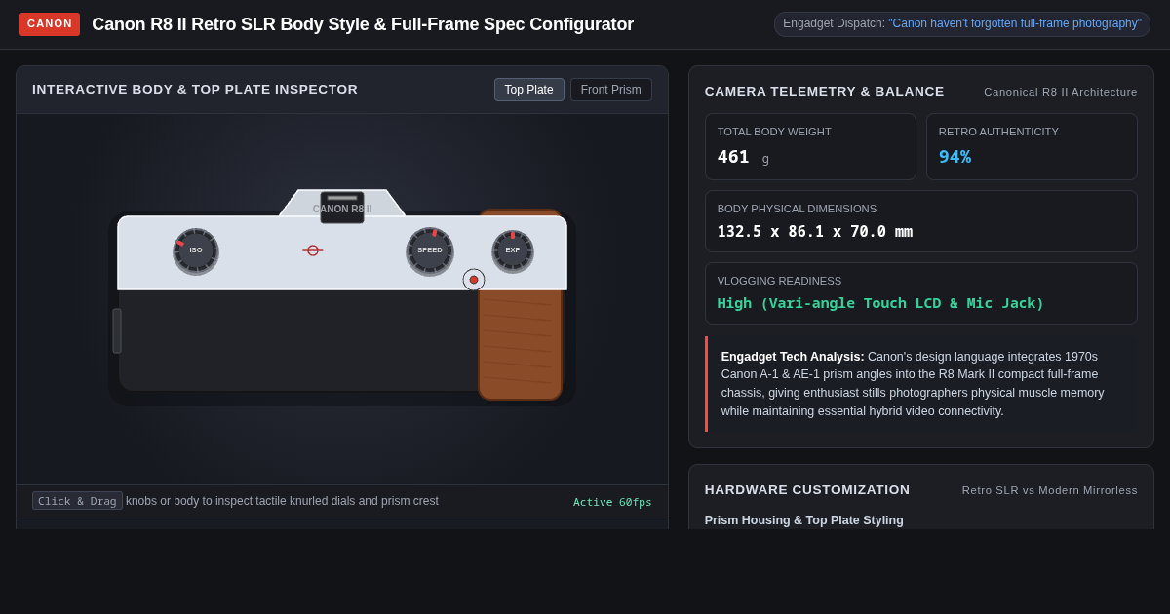Click the EXP compensation dial
Screen dimensions: 1170x614
point(513,251)
